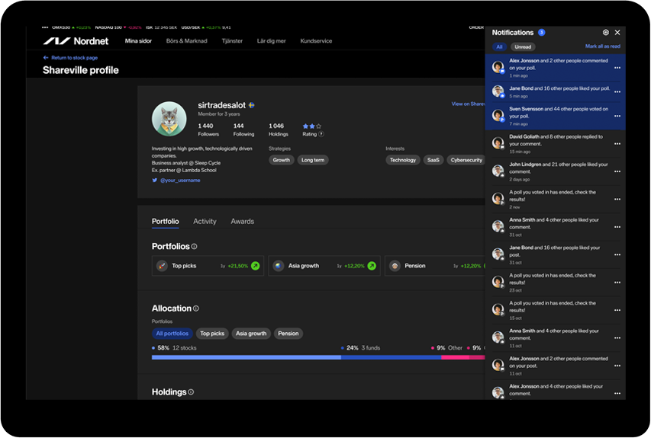The image size is (651, 438).
Task: Click the Long term strategy tag
Action: coord(313,160)
